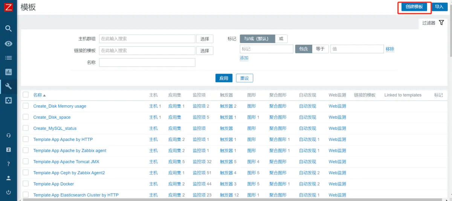The height and width of the screenshot is (201, 452).
Task: Open the Create_MySQL_status template
Action: click(55, 128)
